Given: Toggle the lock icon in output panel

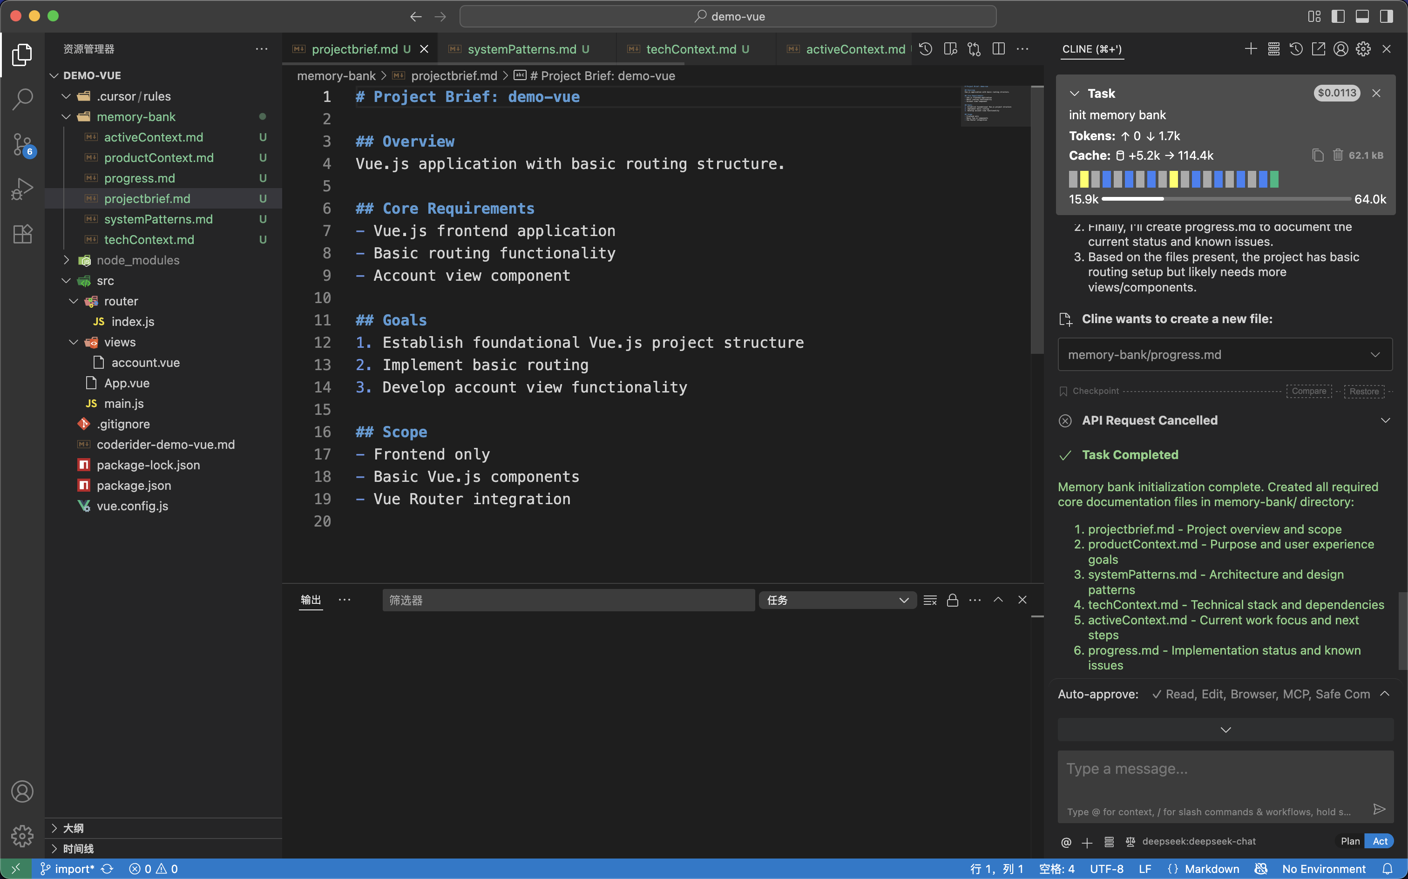Looking at the screenshot, I should click(x=952, y=600).
